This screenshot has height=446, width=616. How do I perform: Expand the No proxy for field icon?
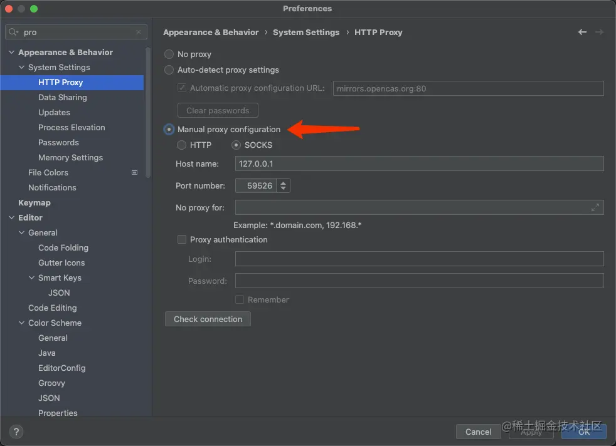click(x=595, y=207)
